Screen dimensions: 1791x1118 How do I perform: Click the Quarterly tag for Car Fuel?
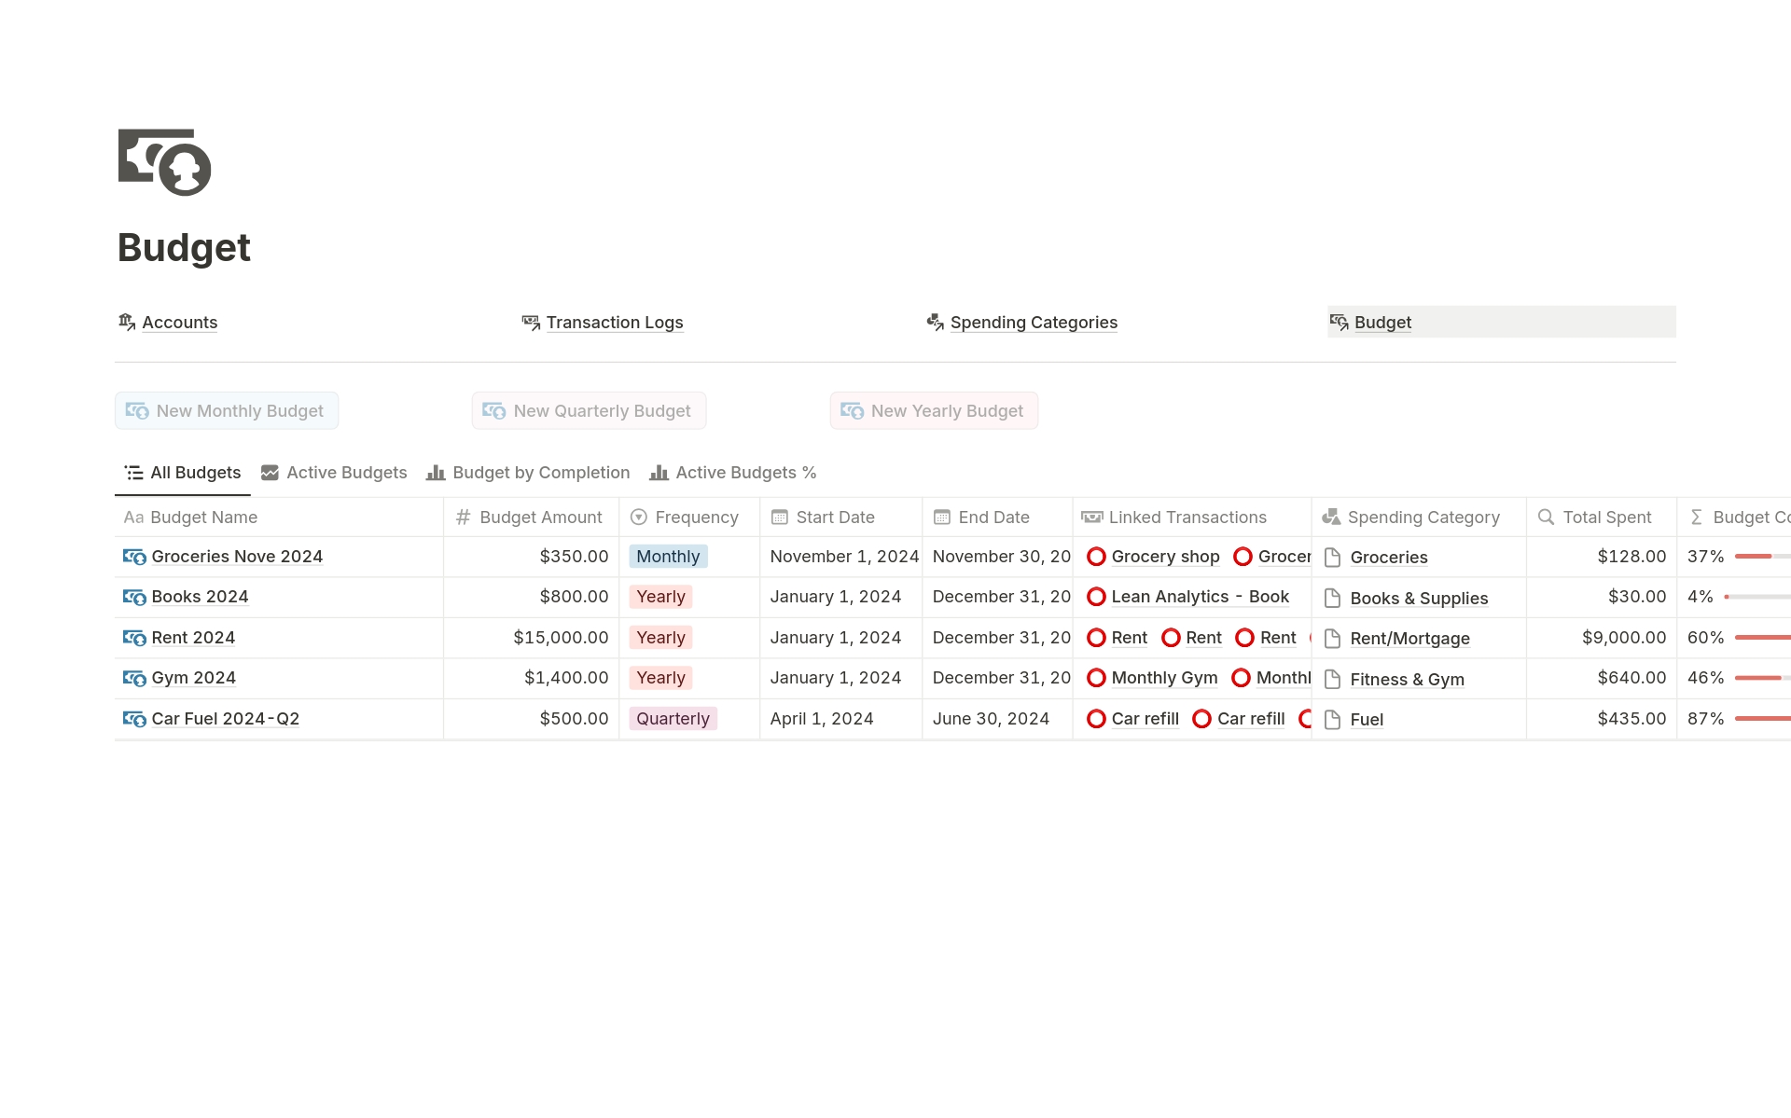coord(673,719)
